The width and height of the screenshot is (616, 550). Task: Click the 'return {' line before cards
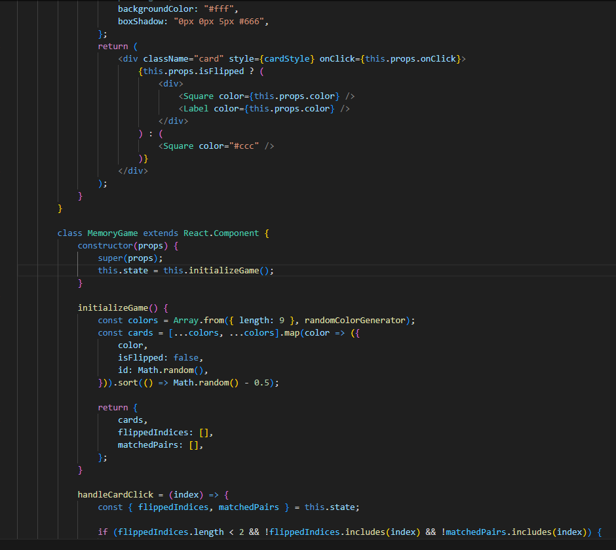pos(118,408)
